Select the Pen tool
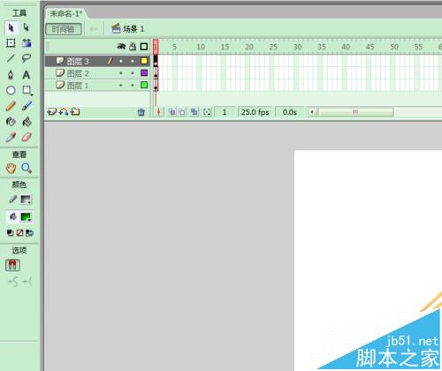This screenshot has width=442, height=371. [11, 75]
